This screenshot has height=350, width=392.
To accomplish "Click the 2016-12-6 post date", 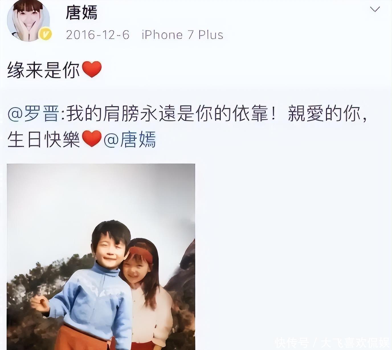I will click(x=98, y=35).
